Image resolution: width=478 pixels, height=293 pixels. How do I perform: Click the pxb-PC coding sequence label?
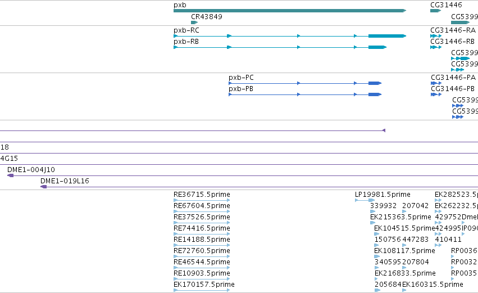[241, 78]
